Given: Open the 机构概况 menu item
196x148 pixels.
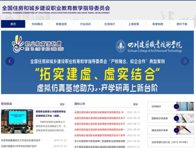Looking at the screenshot, I should coord(37,24).
